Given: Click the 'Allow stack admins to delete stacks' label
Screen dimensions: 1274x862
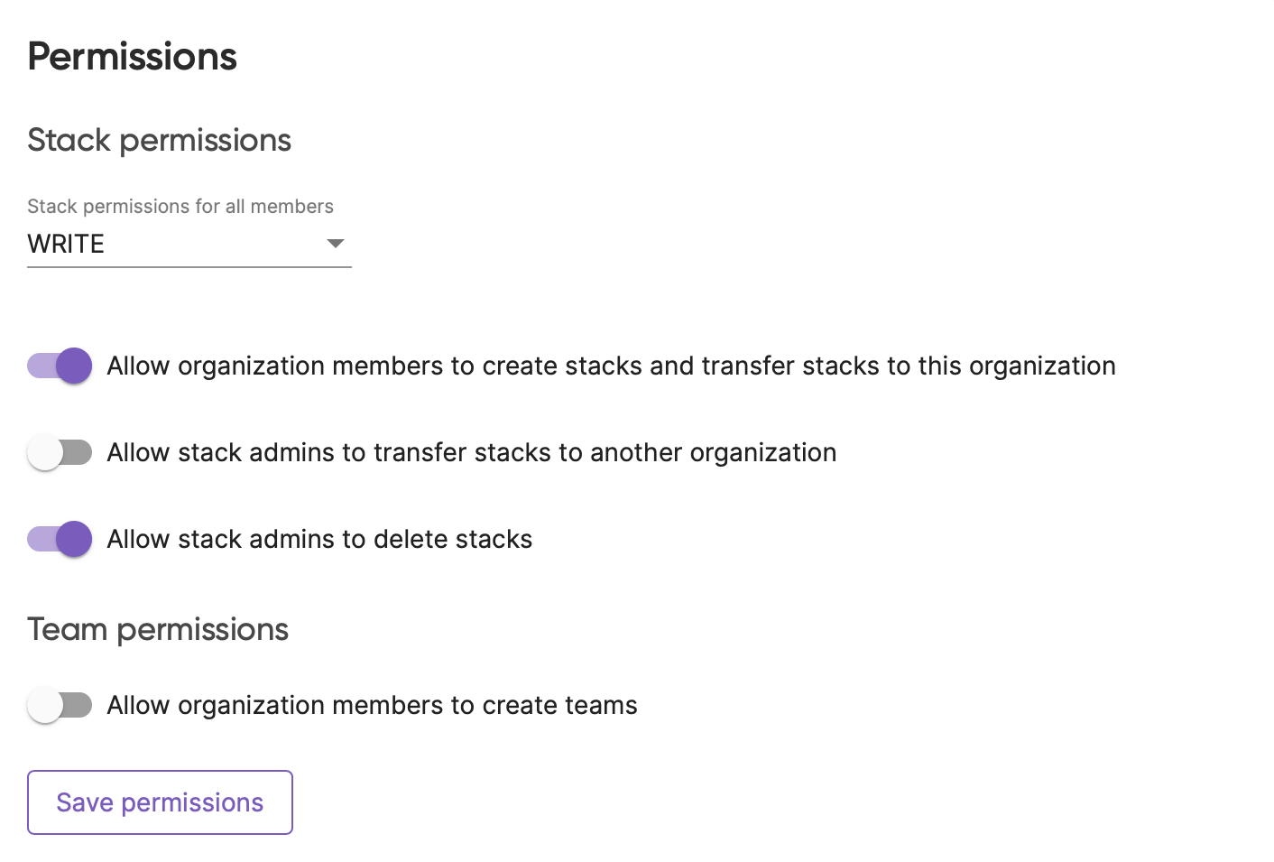Looking at the screenshot, I should 319,539.
